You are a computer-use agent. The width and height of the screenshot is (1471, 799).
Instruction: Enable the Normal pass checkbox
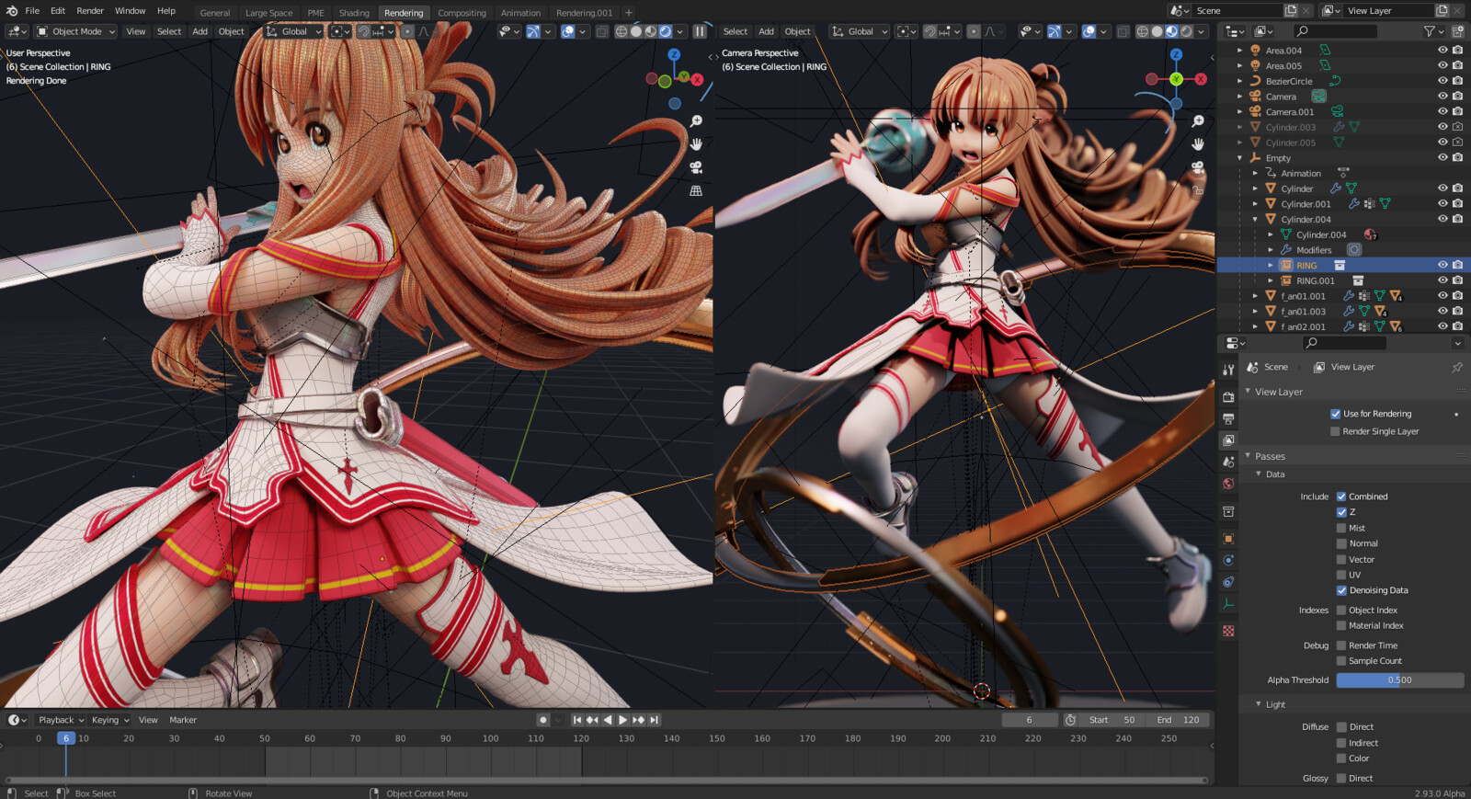coord(1341,543)
